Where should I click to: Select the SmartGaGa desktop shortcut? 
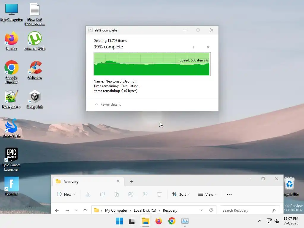coord(12,128)
